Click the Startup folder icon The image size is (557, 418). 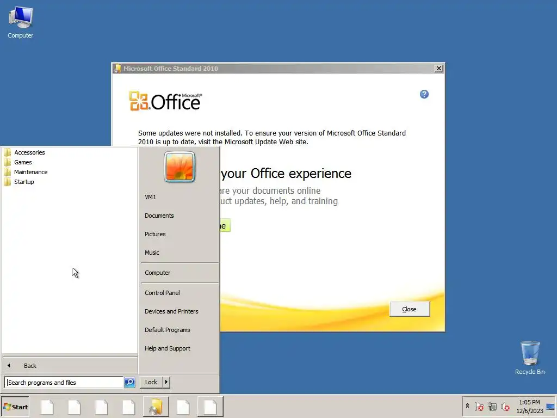pos(8,182)
